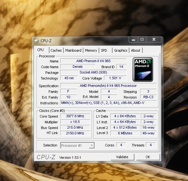Open the Graphics tab

(120, 50)
